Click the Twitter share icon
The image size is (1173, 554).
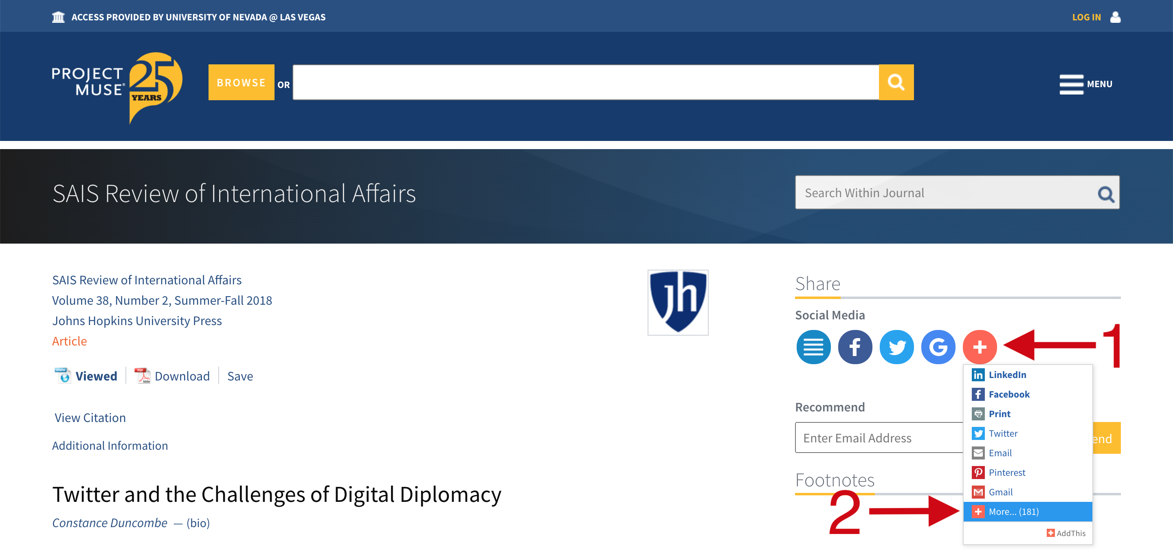click(x=896, y=347)
